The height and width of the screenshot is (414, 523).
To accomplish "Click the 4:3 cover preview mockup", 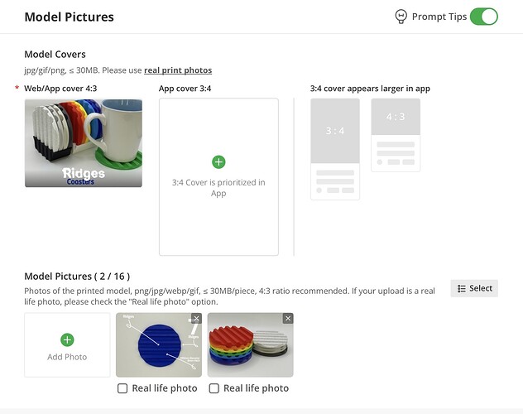I will pyautogui.click(x=396, y=135).
